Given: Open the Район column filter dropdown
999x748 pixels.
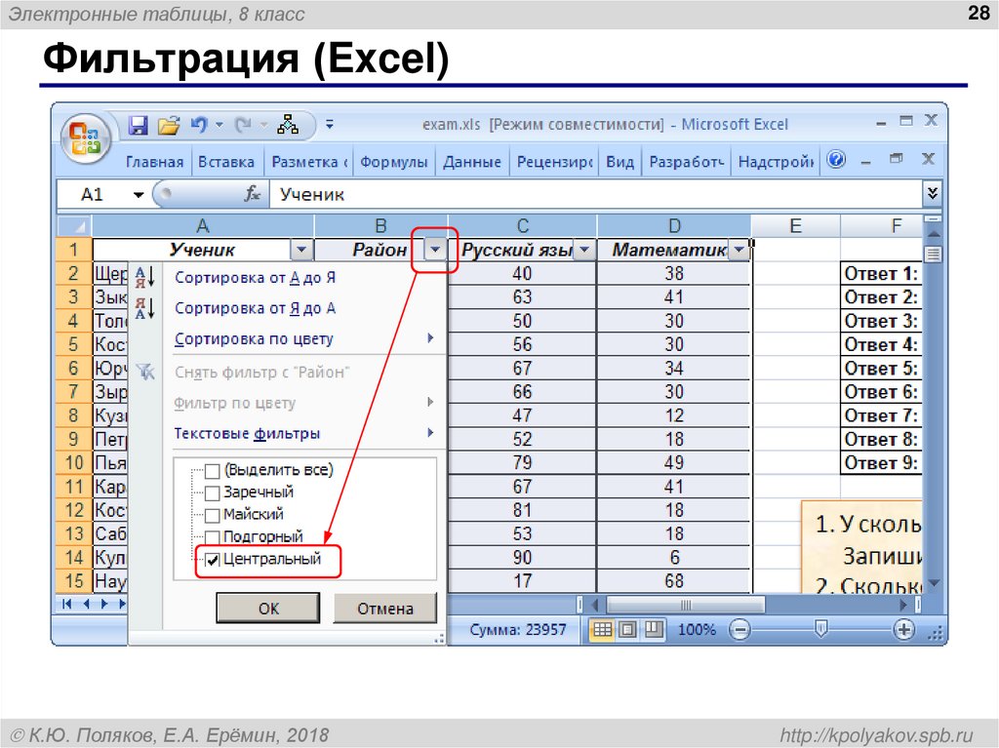Looking at the screenshot, I should pos(434,249).
